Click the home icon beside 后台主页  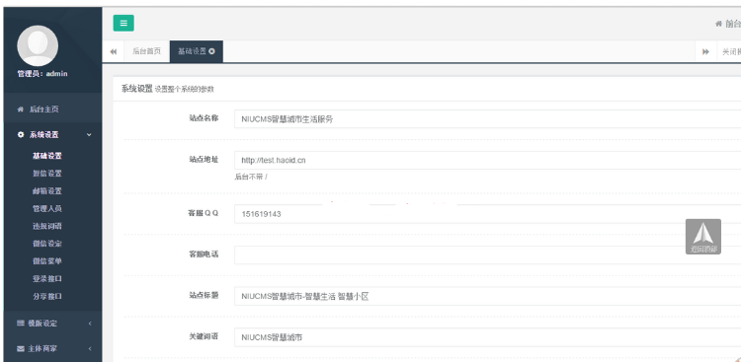click(x=21, y=109)
